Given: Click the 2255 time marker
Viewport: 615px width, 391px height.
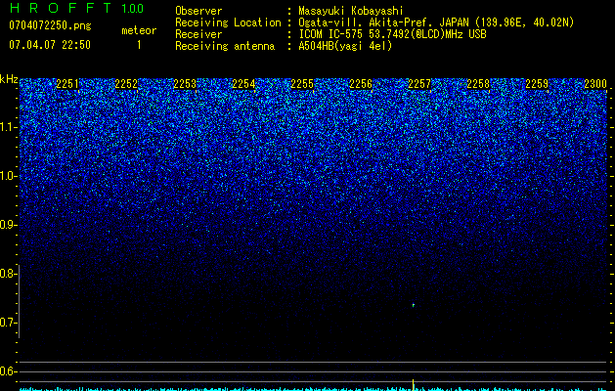Looking at the screenshot, I should point(302,84).
